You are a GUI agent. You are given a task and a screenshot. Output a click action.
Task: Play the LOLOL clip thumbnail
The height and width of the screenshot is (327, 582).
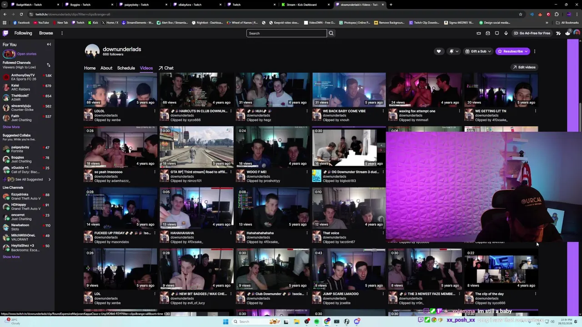pyautogui.click(x=120, y=89)
